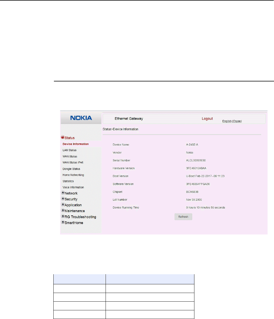Switch language to Espaol
This screenshot has height=319, width=274.
click(x=237, y=121)
